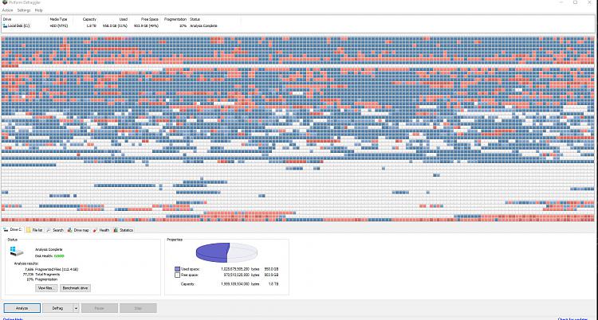Click the 903.9 GB (49%) free space cell
The image size is (598, 320).
point(146,26)
